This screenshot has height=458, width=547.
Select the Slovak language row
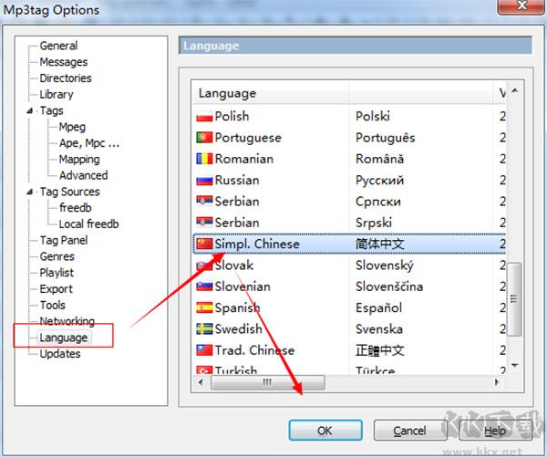click(x=349, y=265)
